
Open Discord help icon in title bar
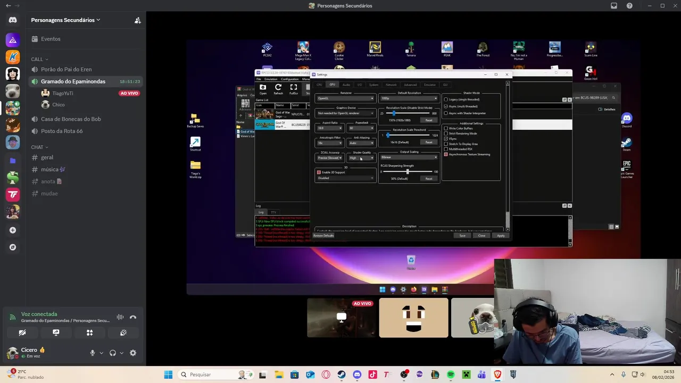tap(629, 6)
